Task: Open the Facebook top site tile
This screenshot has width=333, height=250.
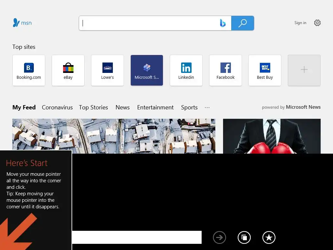Action: coord(226,70)
